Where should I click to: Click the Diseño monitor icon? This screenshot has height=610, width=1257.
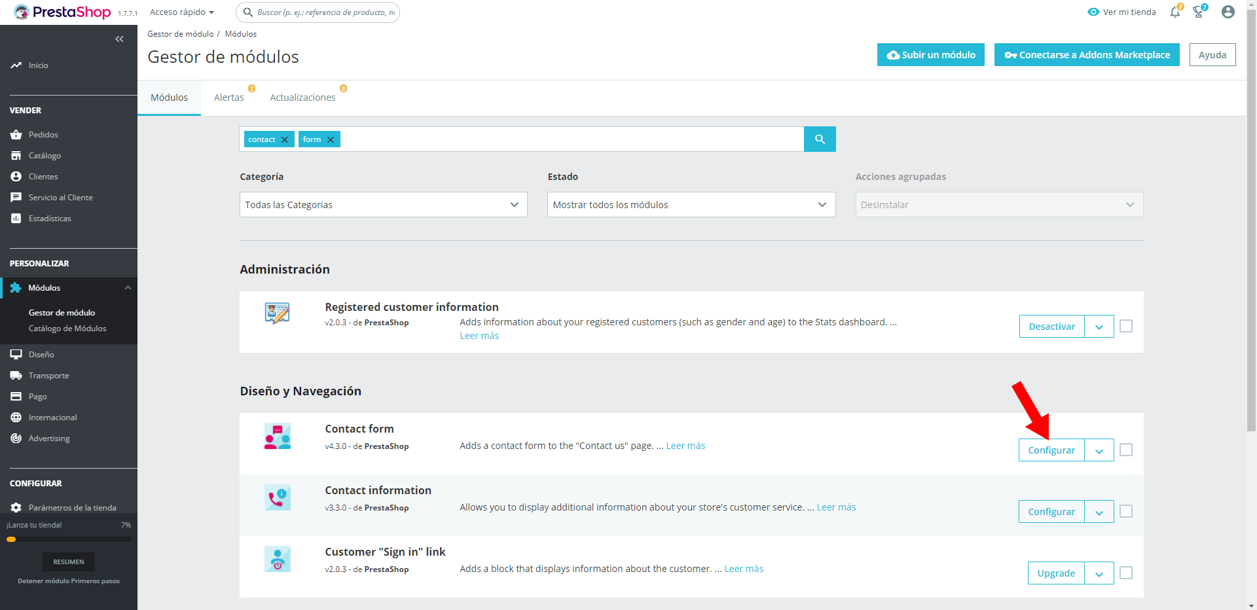click(x=16, y=355)
